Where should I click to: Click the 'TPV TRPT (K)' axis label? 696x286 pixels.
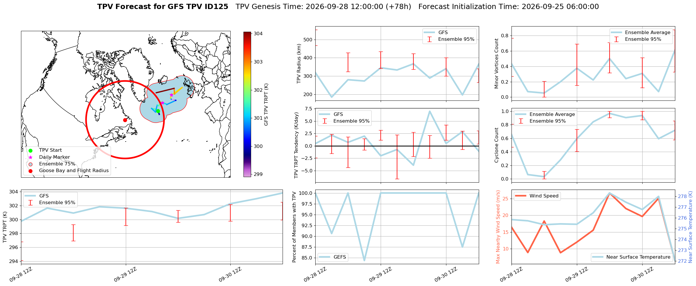pos(5,227)
